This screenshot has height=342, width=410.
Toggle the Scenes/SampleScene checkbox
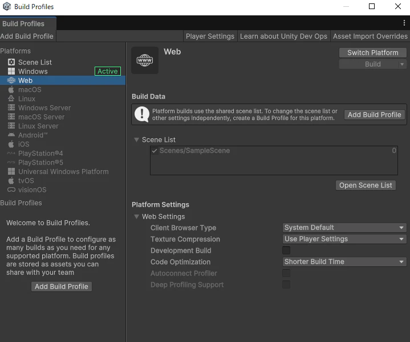click(155, 151)
